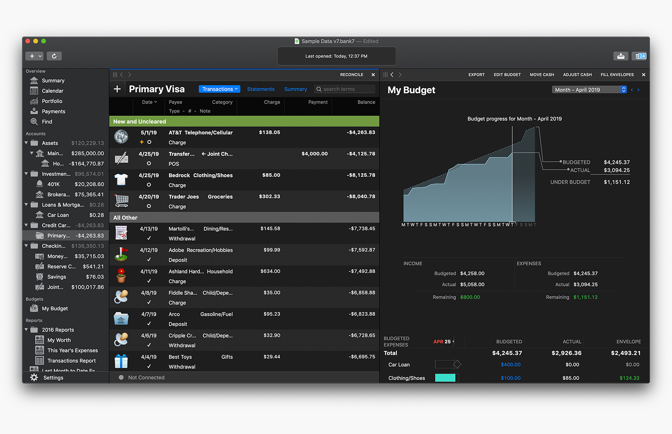Toggle cleared status circle for AT&T transaction
Viewport: 672px width, 434px height.
click(x=149, y=142)
